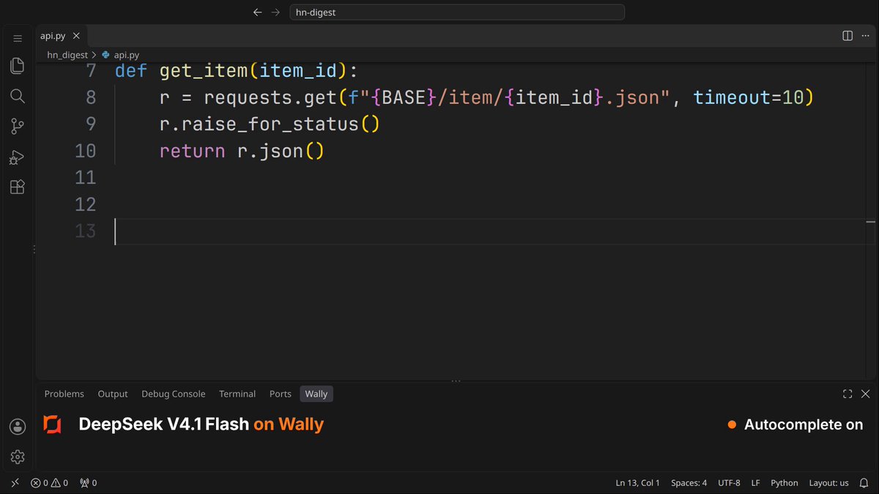The width and height of the screenshot is (879, 494).
Task: Open the editor More Actions menu
Action: [867, 36]
